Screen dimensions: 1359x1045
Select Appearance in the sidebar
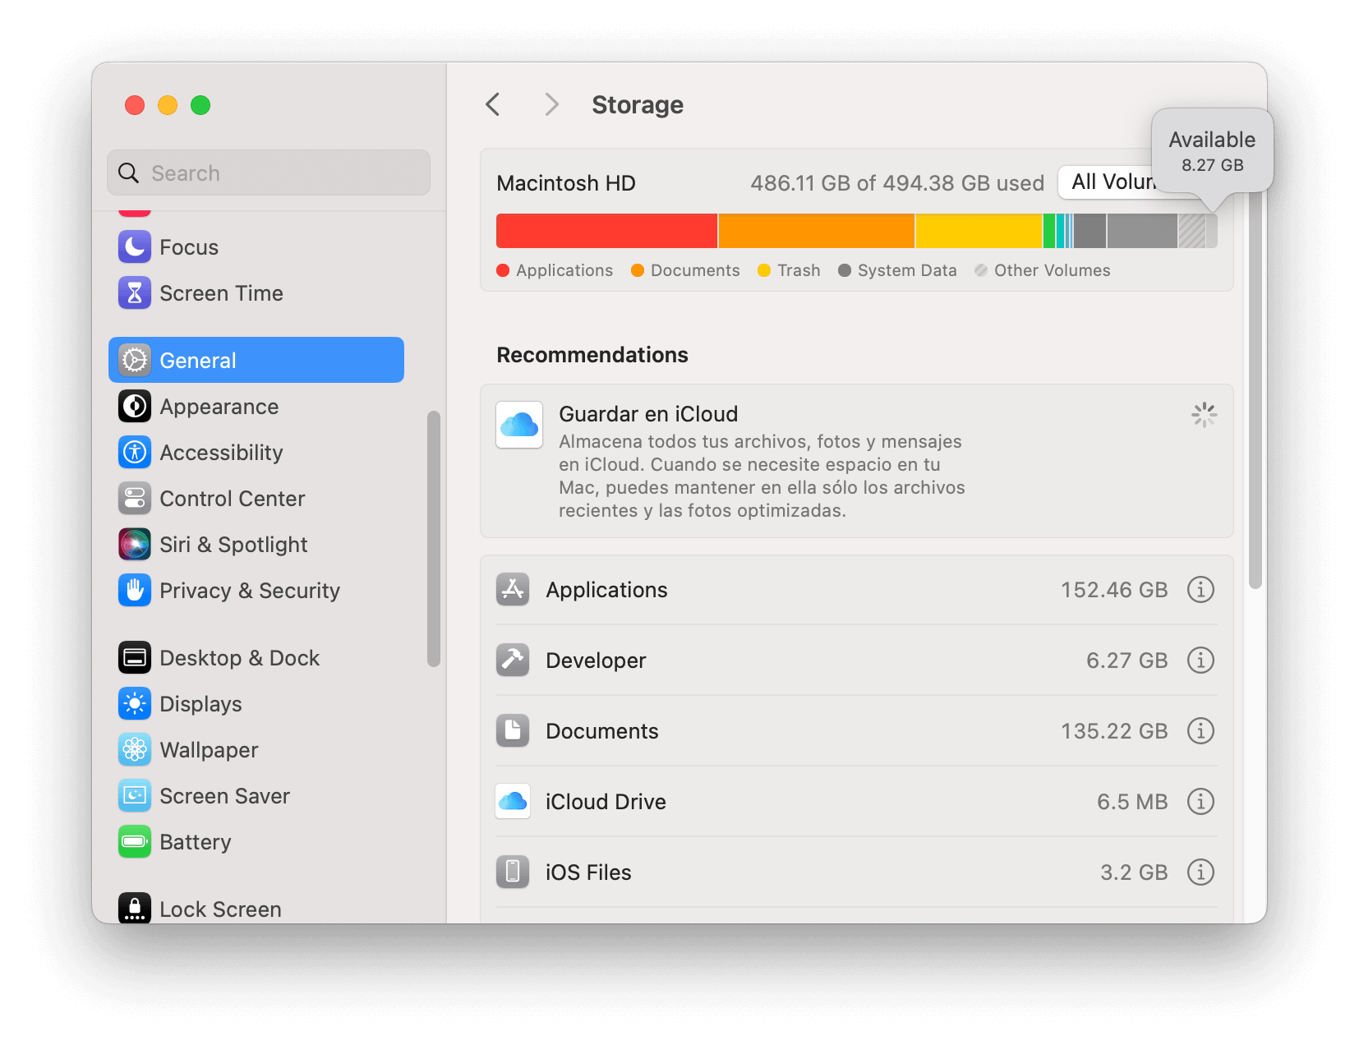[256, 406]
